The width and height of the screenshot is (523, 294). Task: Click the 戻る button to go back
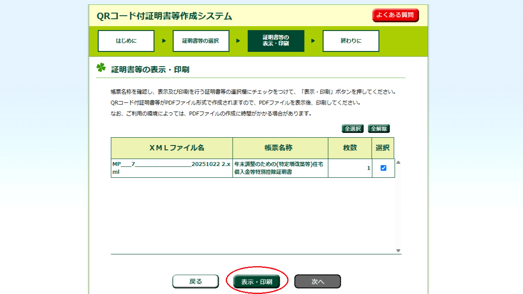click(x=195, y=281)
